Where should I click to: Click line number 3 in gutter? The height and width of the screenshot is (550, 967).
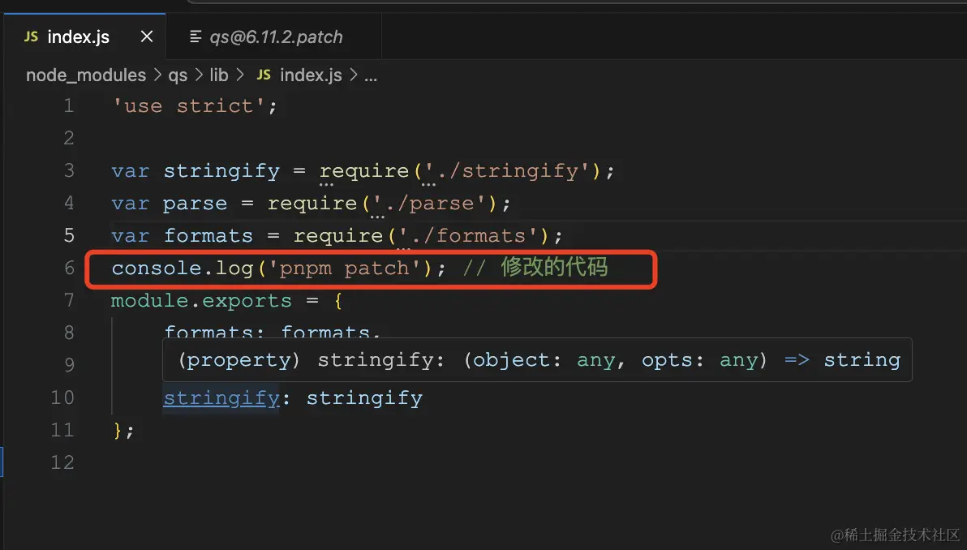68,171
